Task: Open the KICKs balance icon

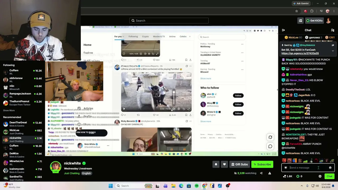Action: [x=298, y=176]
